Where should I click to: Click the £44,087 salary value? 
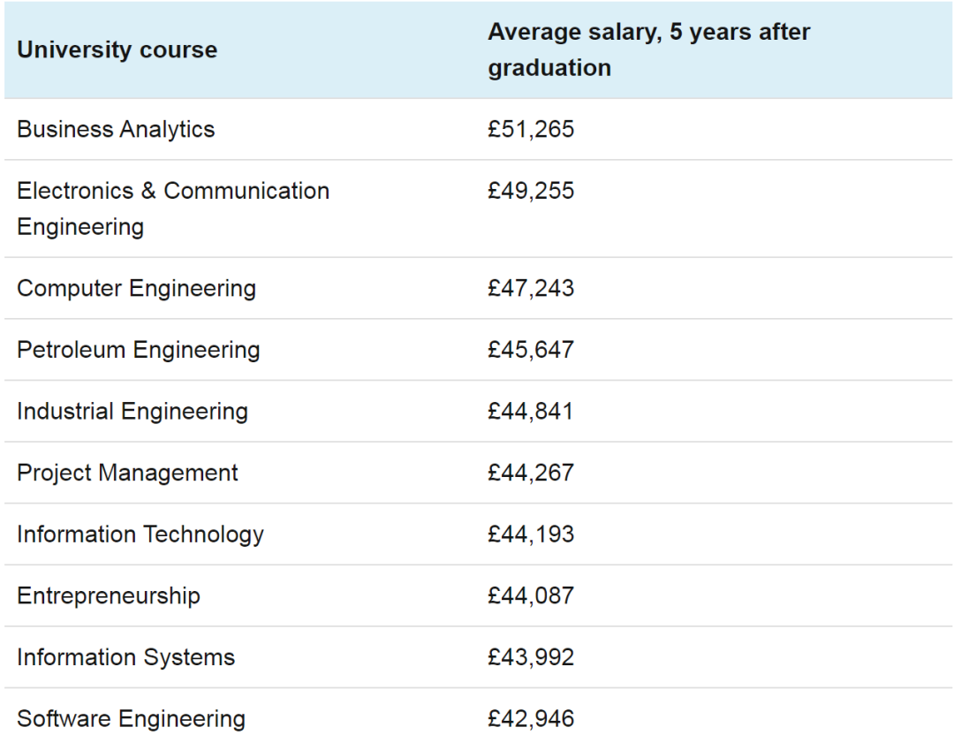click(x=531, y=595)
